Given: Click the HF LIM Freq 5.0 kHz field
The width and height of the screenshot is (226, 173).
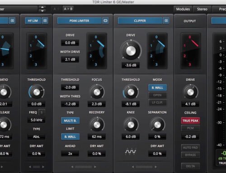Looking at the screenshot, I should tap(37, 120).
